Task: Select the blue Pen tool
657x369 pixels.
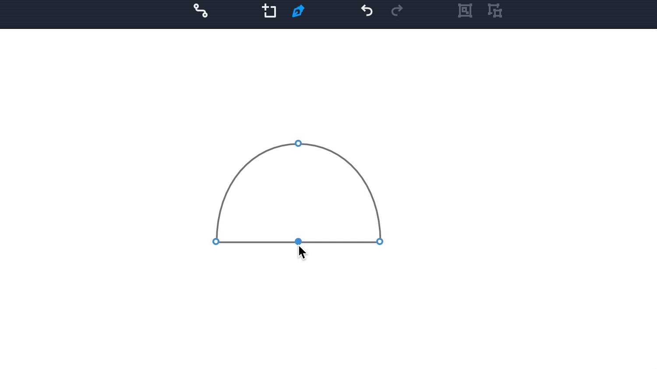Action: coord(298,11)
